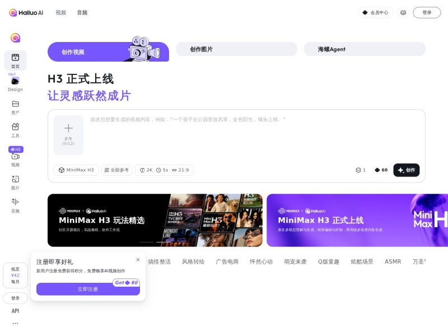Add a reference image with plus box
Image resolution: width=448 pixels, height=336 pixels.
pos(68,135)
